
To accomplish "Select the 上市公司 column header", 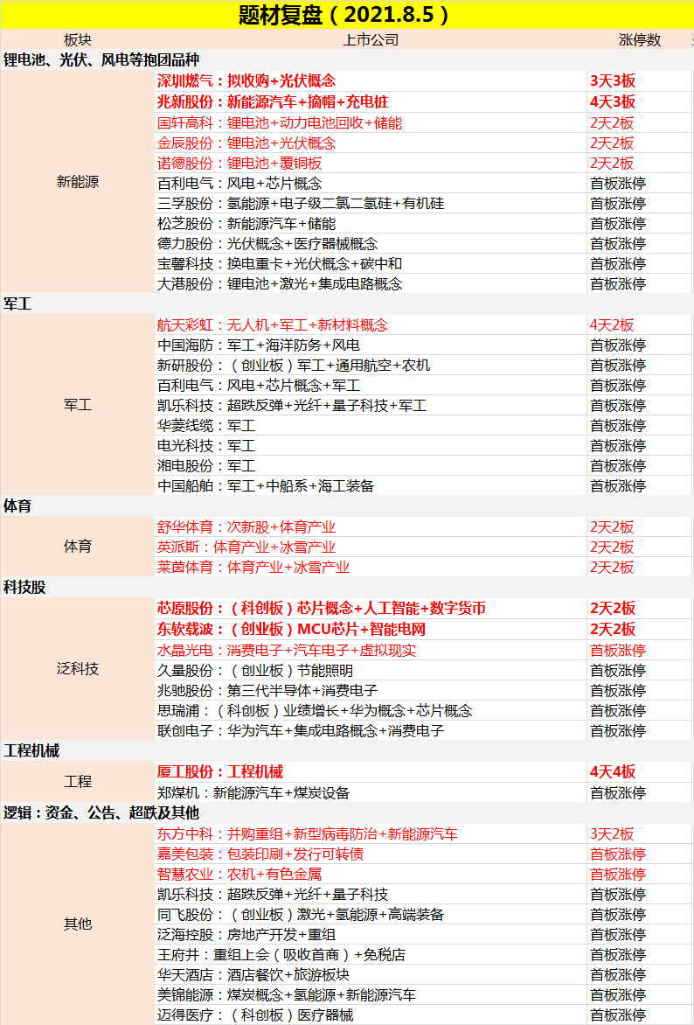I will pyautogui.click(x=371, y=40).
